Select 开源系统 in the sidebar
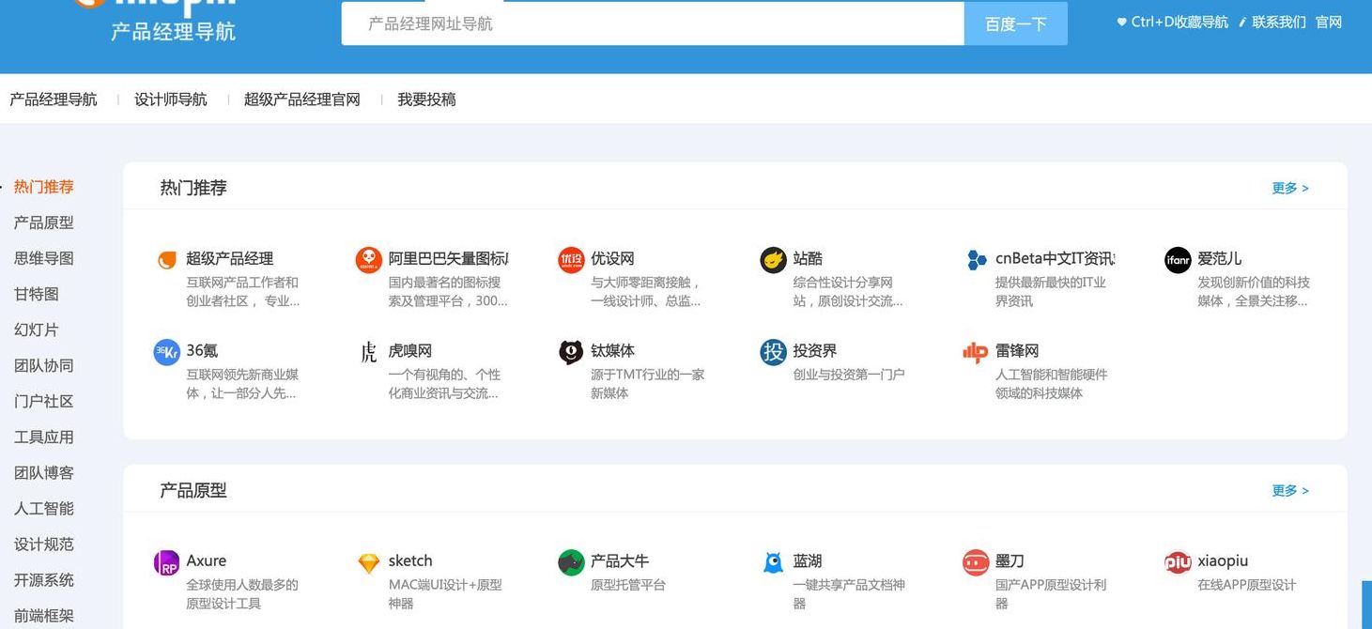Viewport: 1372px width, 629px height. [44, 579]
